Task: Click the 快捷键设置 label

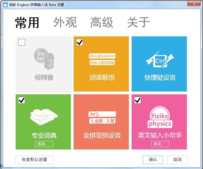Action: pos(160,78)
